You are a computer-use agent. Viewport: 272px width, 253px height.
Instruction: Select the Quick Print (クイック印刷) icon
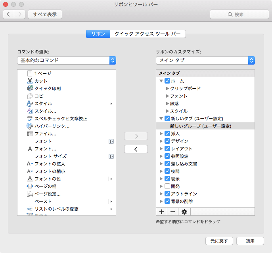click(30, 88)
